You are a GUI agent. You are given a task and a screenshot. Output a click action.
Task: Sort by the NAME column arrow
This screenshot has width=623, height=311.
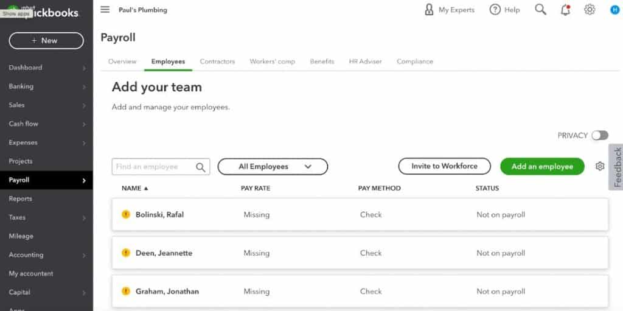146,189
